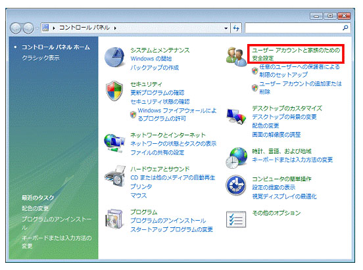Open the プログラム heading link
The image size is (363, 270).
(144, 212)
